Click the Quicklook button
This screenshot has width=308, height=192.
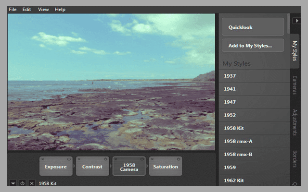coord(253,27)
